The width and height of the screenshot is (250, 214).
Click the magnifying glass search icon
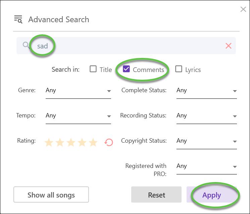click(26, 45)
